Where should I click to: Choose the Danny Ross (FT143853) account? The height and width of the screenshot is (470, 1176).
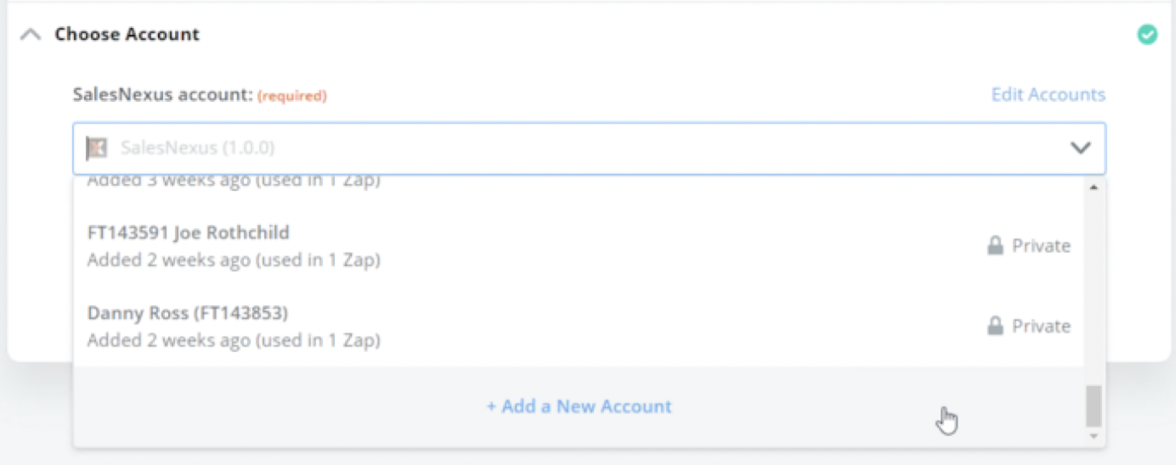pos(188,313)
